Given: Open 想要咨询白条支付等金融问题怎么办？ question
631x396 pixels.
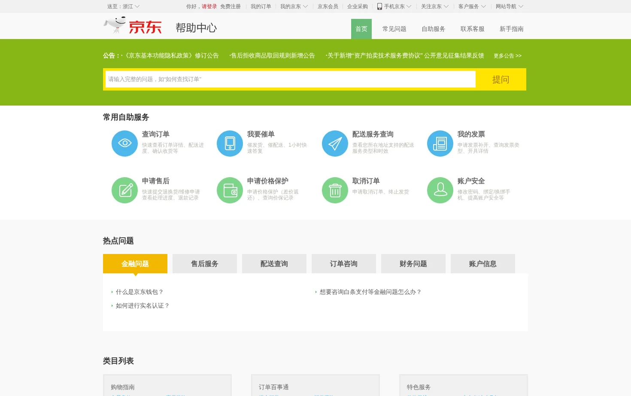Looking at the screenshot, I should pyautogui.click(x=370, y=292).
